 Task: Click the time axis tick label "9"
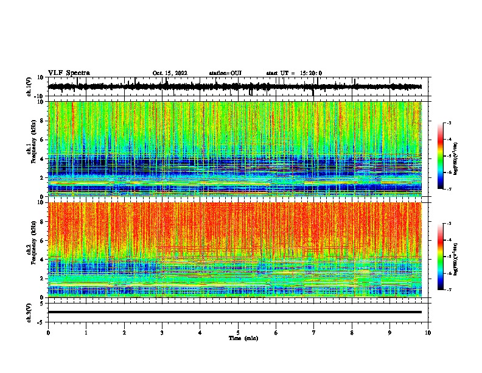pos(389,333)
